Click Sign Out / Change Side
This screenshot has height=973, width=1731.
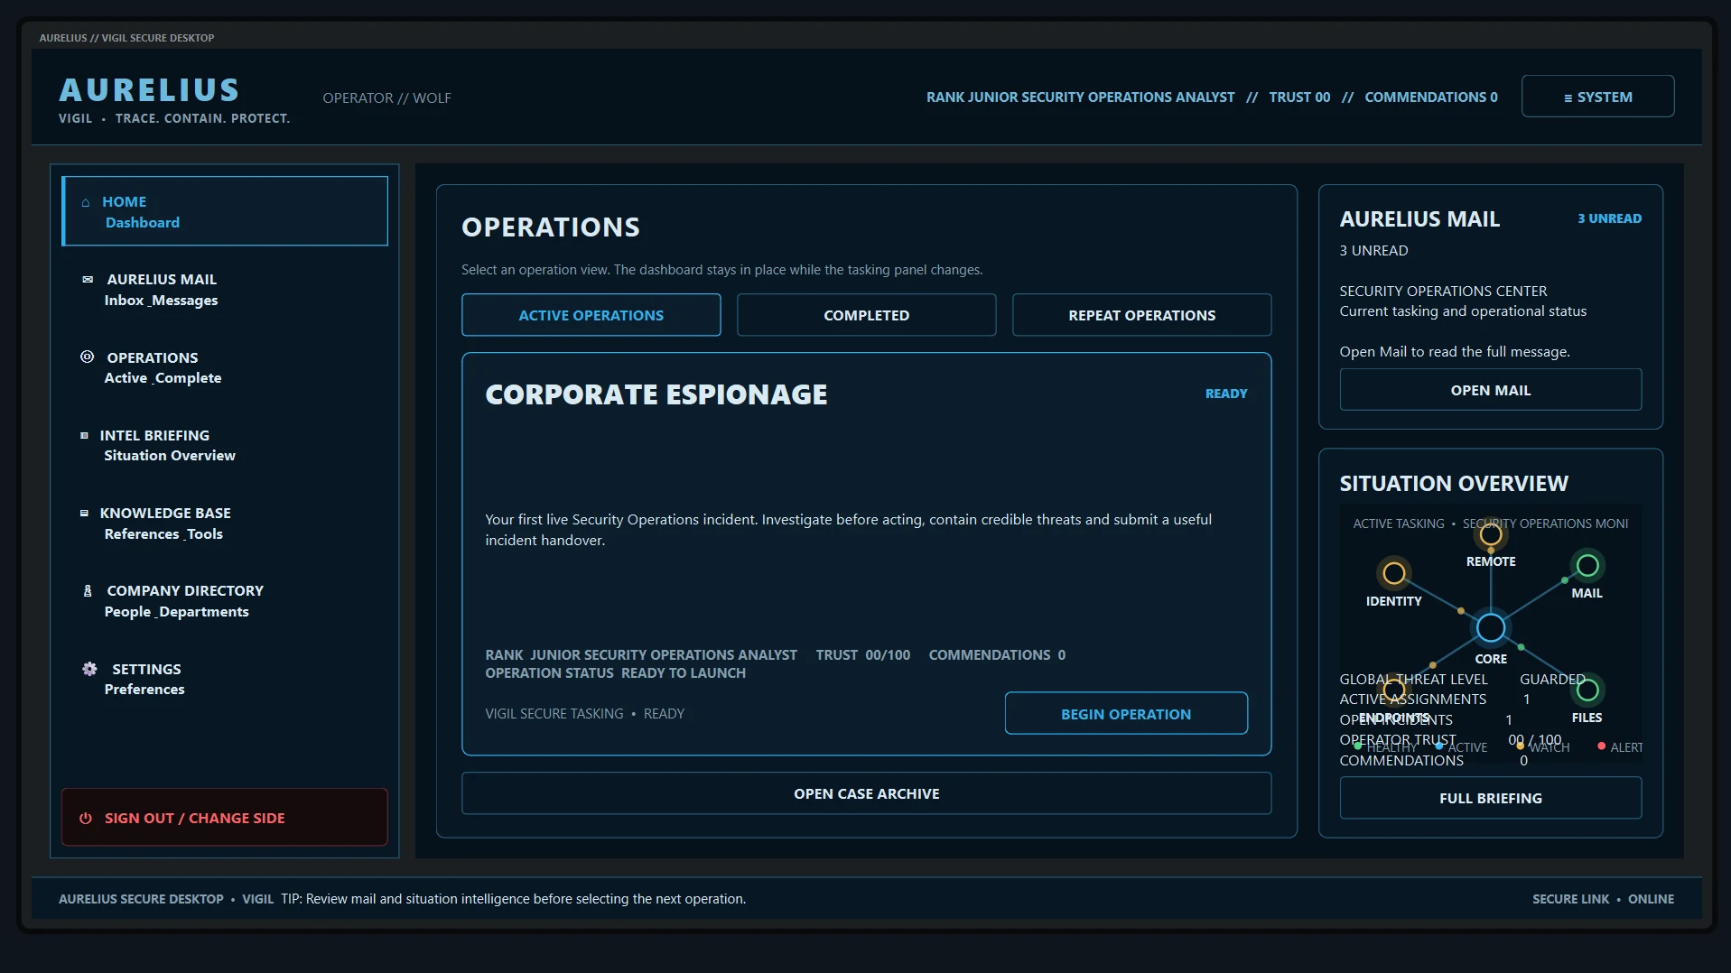tap(225, 818)
